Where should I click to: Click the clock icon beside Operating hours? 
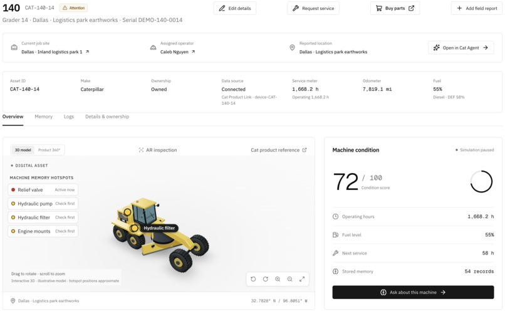[335, 216]
